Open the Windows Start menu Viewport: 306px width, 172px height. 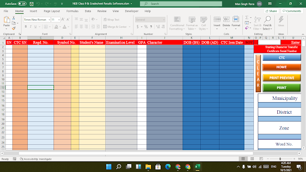pos(109,167)
